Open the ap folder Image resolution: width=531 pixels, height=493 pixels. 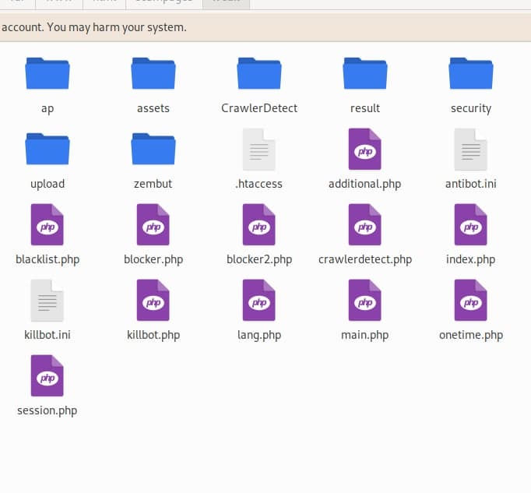[x=47, y=75]
